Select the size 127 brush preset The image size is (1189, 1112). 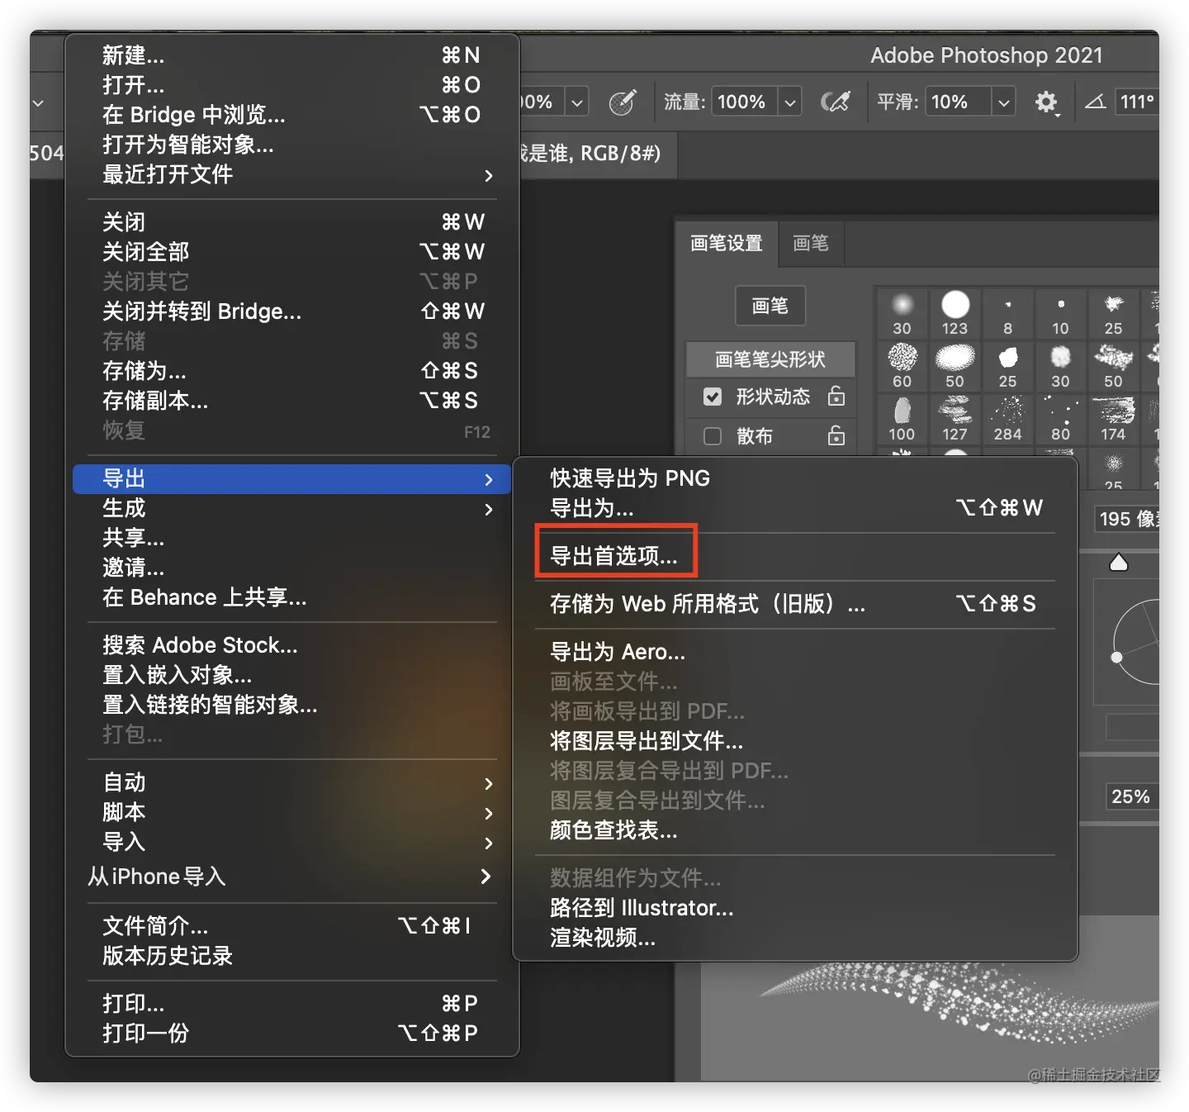coord(955,419)
